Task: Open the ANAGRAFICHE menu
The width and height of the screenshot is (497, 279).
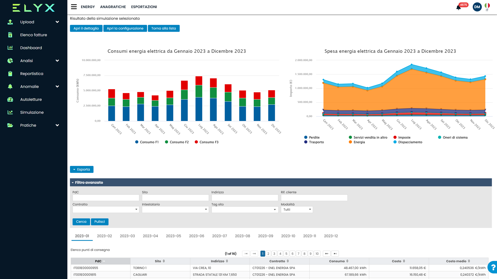Action: pos(113,7)
